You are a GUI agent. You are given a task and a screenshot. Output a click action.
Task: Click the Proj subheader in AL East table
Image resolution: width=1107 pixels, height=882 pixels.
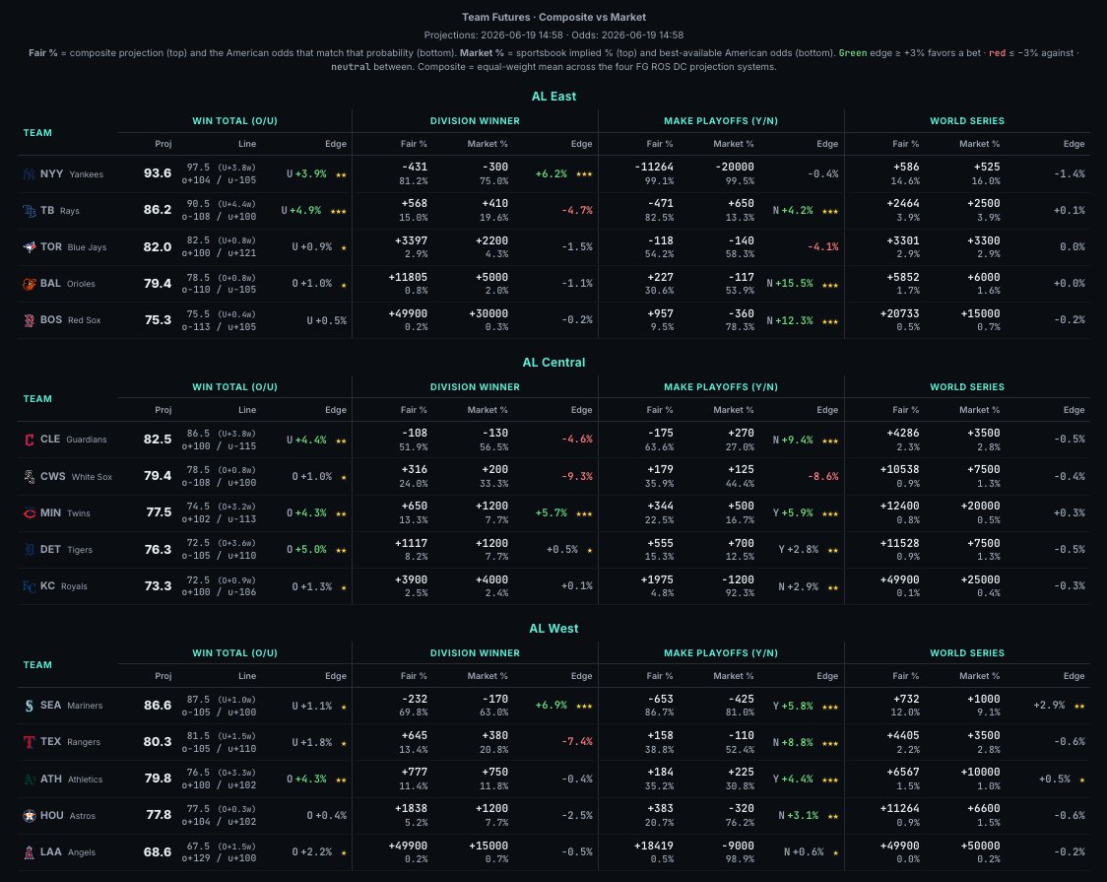pyautogui.click(x=163, y=143)
